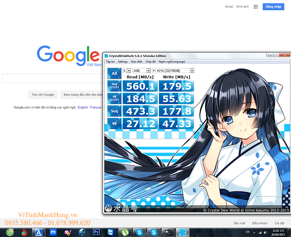
Task: Open uTorrent from the taskbar
Action: pos(125,232)
